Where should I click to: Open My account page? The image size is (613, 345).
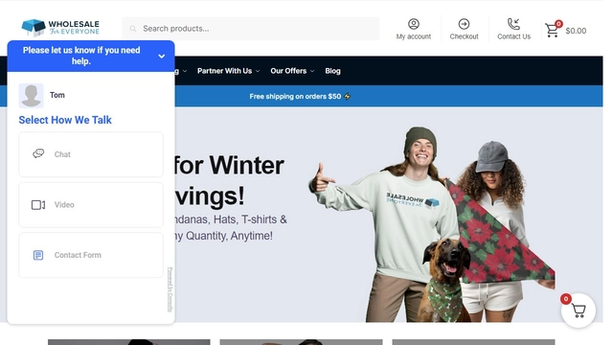coord(413,29)
